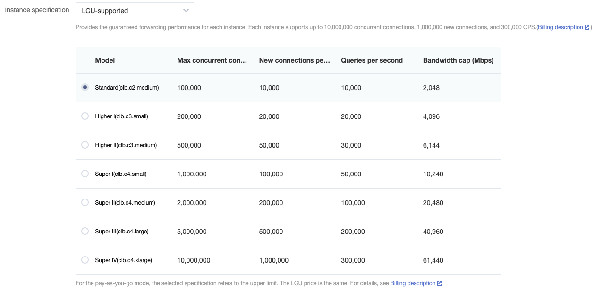The width and height of the screenshot is (603, 298).
Task: Choose the Super IV(clb.c4.xlarge) radio option
Action: pyautogui.click(x=85, y=260)
